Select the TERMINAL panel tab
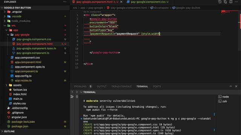This screenshot has width=241, height=135. coord(142,87)
